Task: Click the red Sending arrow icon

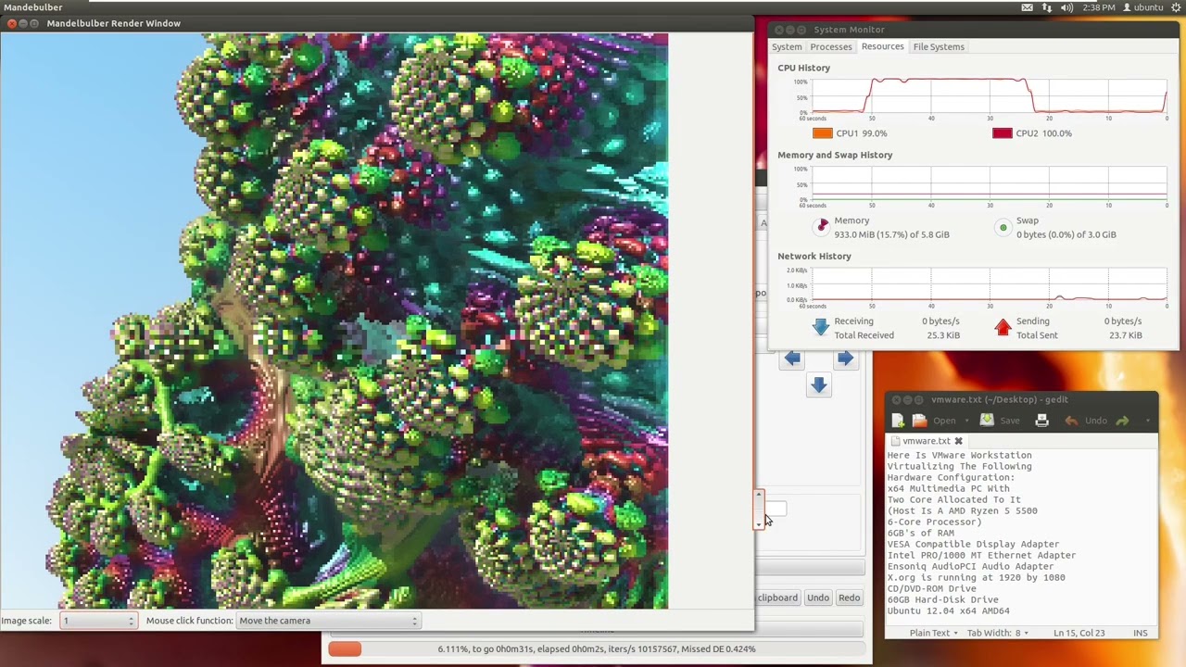Action: pos(1003,327)
